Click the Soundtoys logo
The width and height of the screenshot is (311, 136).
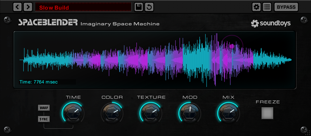(x=270, y=23)
